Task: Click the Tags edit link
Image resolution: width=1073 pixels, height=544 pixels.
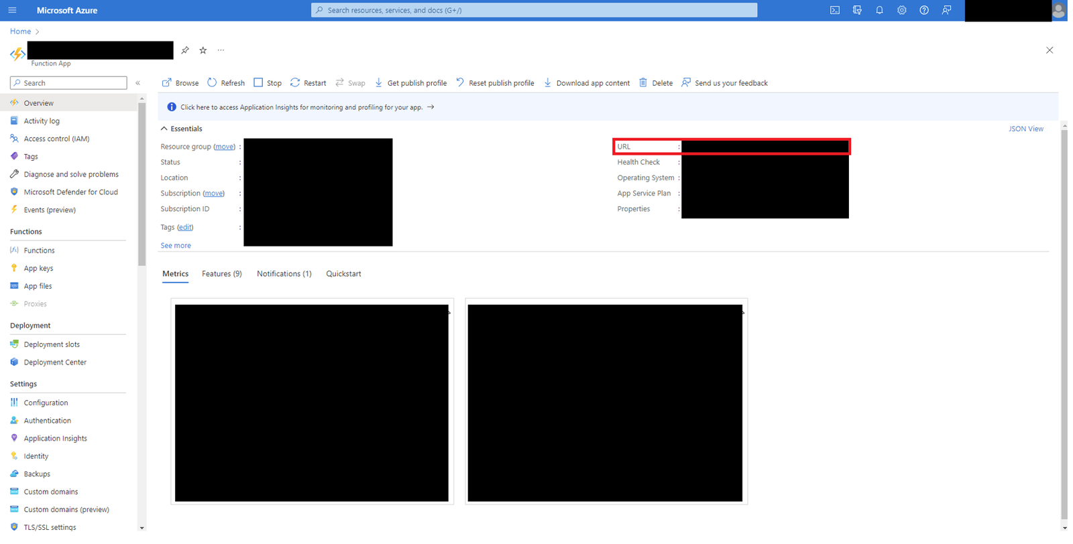Action: point(185,227)
